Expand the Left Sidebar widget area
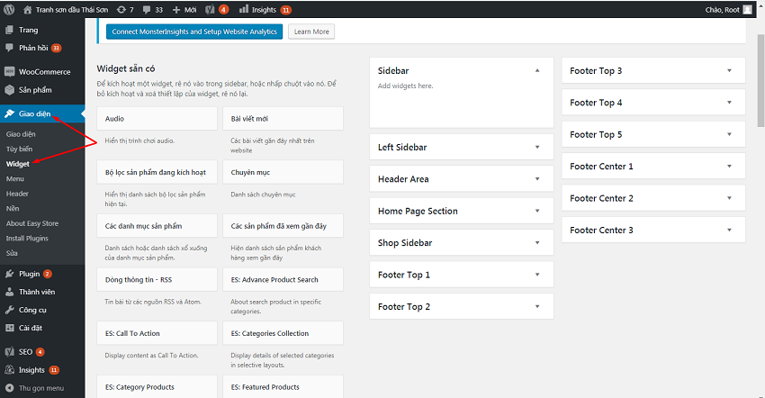This screenshot has height=398, width=765. (x=537, y=147)
